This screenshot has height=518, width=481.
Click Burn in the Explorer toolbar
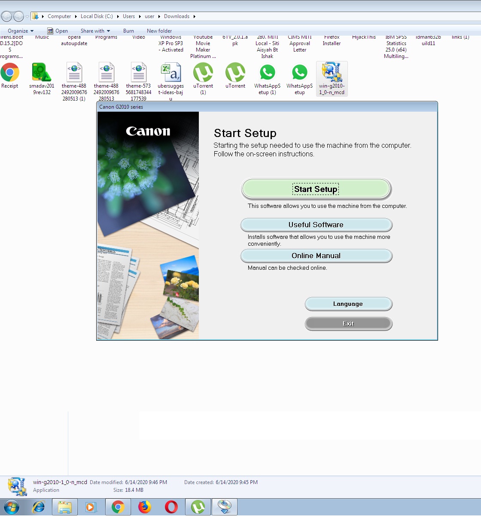[x=128, y=31]
